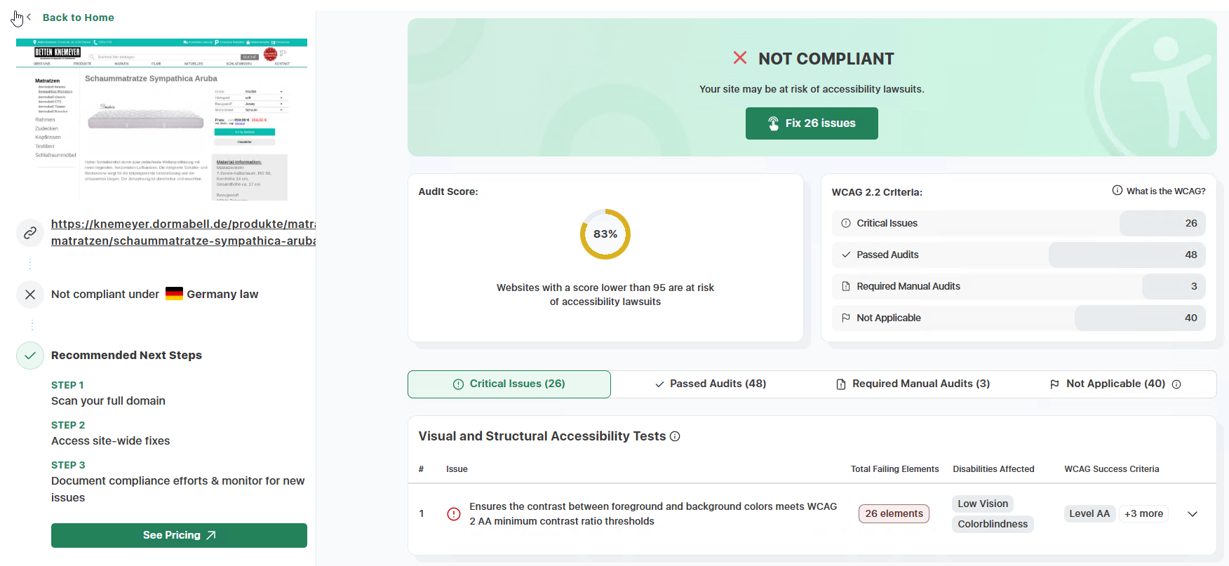Open the knemeyer.dormabell.de scanned URL link
Image resolution: width=1229 pixels, height=566 pixels.
(x=183, y=232)
